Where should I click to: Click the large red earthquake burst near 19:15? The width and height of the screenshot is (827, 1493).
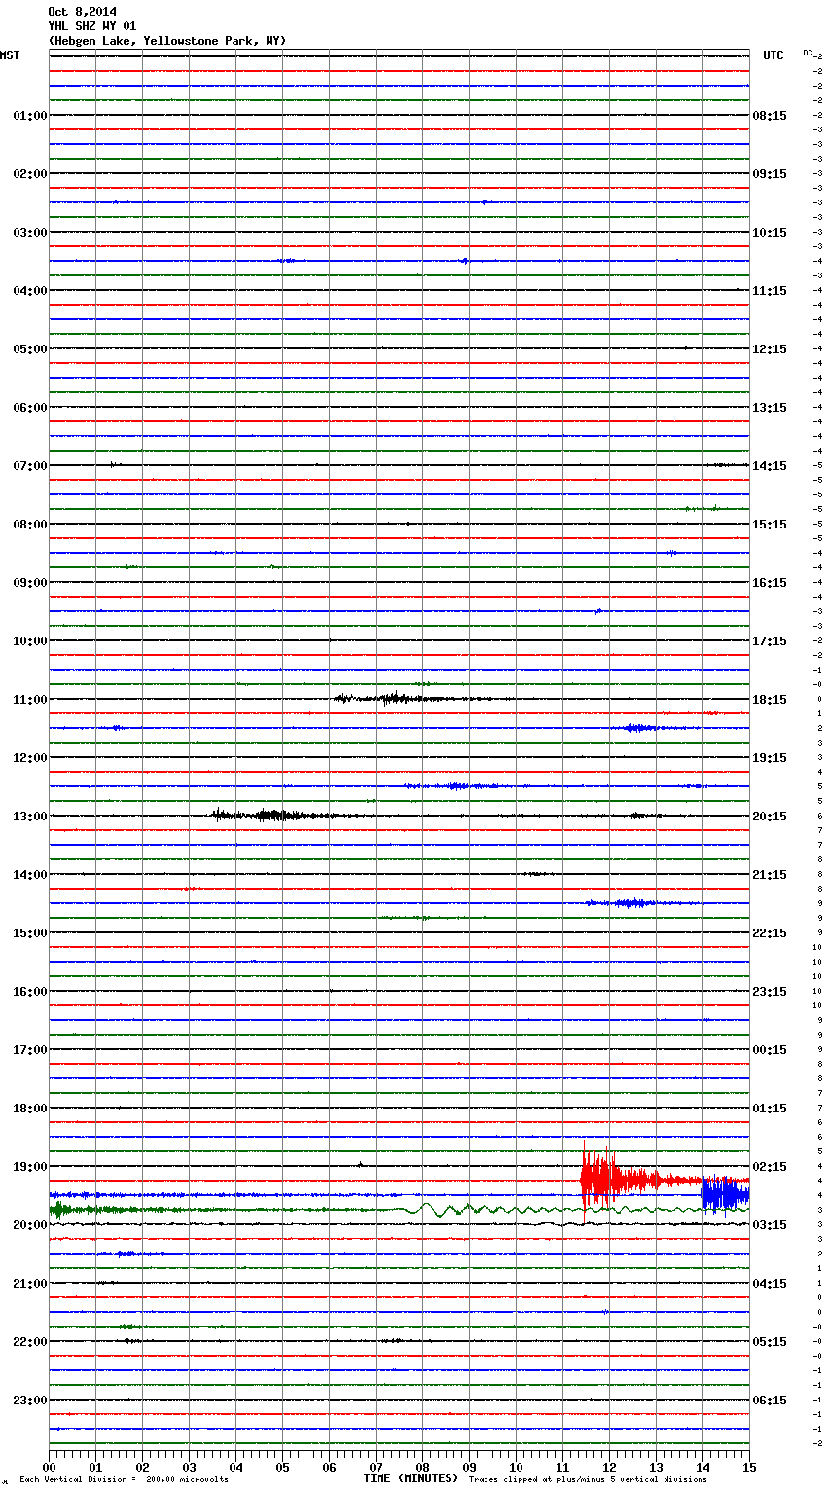(x=623, y=1181)
